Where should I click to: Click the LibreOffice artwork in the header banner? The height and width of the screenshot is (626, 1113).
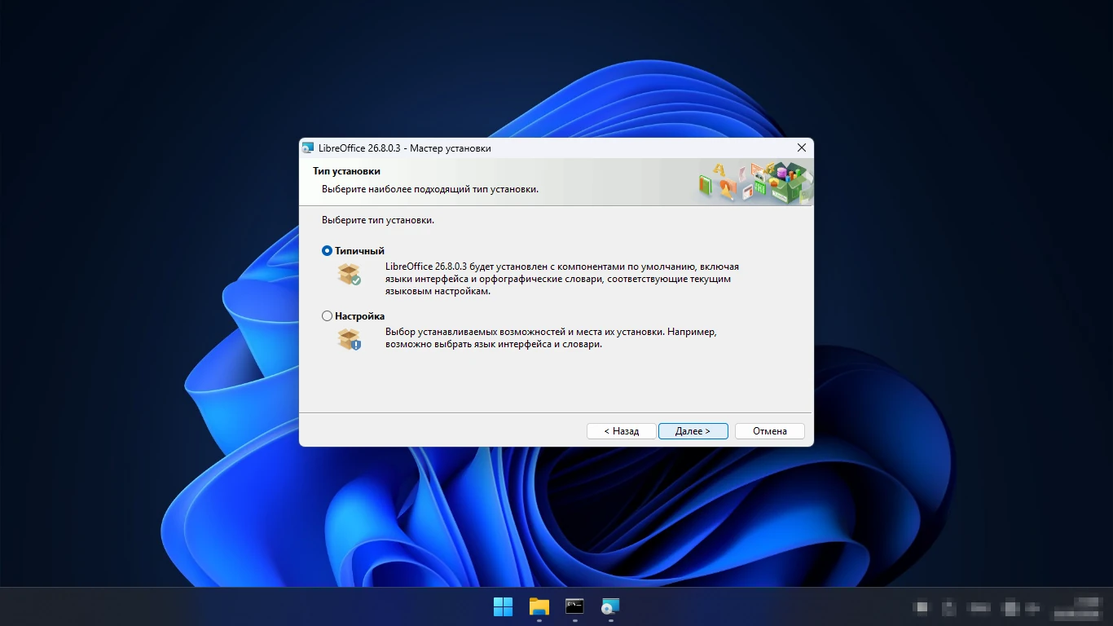755,182
